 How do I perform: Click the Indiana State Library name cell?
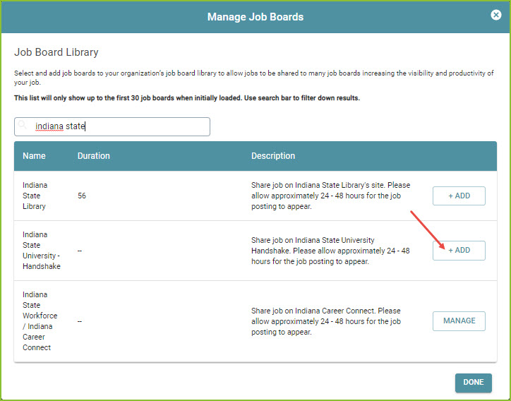coord(35,196)
